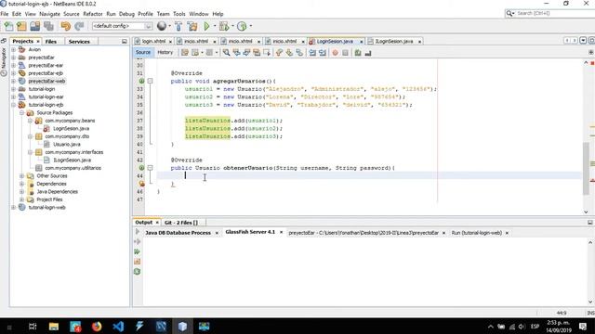Click the quick Search field
The image size is (595, 334).
pos(552,13)
